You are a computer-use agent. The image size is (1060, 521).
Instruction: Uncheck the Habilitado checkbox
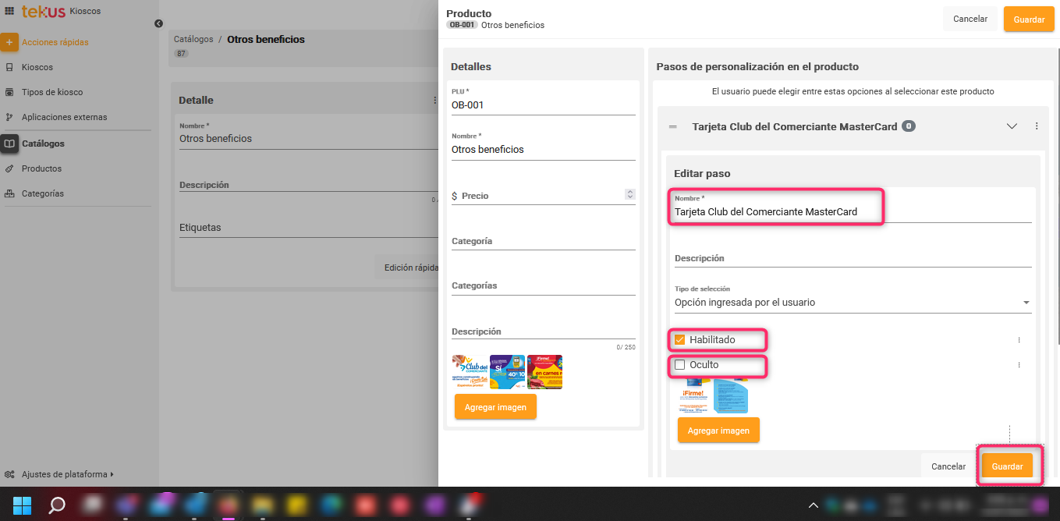point(679,340)
